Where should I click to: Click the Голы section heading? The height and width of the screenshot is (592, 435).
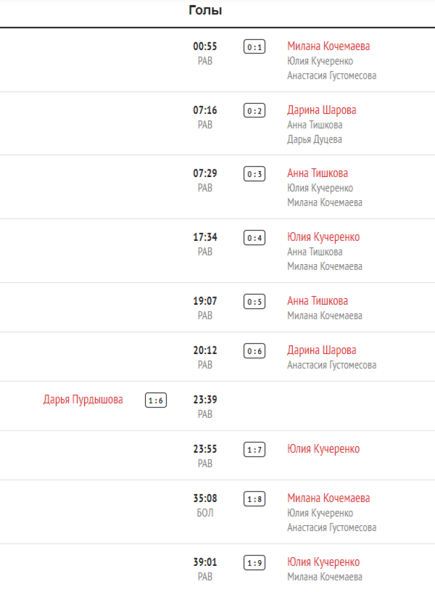(205, 10)
